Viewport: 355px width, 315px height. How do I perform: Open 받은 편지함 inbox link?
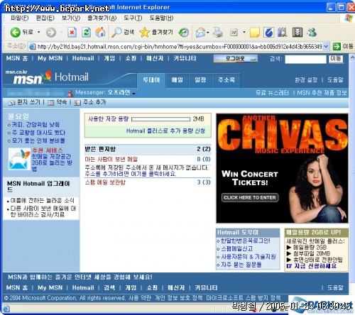click(x=100, y=149)
